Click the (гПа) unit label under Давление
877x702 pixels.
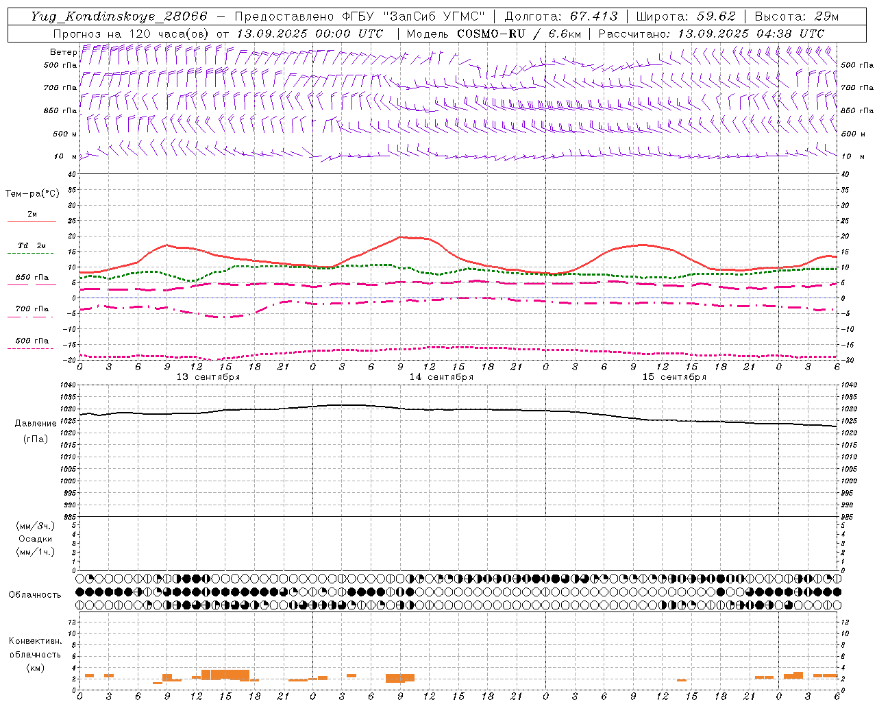tap(36, 439)
